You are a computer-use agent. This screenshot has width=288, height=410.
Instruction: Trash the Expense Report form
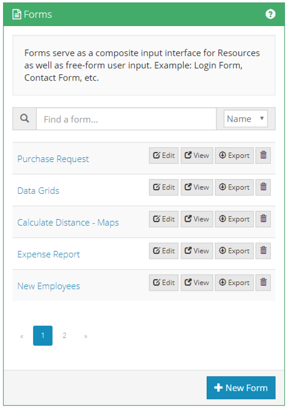pos(263,251)
